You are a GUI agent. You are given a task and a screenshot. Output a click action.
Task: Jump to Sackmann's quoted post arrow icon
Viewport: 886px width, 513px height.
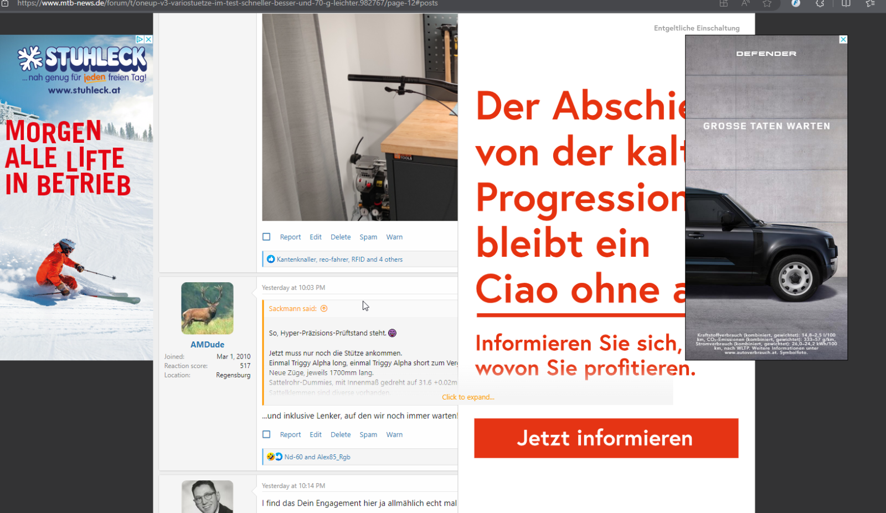[x=324, y=308]
